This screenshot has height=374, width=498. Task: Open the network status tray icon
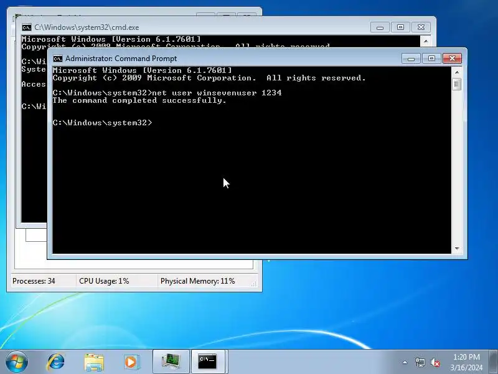[420, 362]
